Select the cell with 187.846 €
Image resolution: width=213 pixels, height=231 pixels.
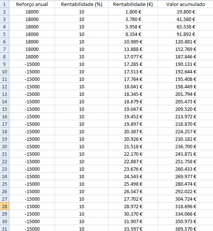(x=185, y=57)
